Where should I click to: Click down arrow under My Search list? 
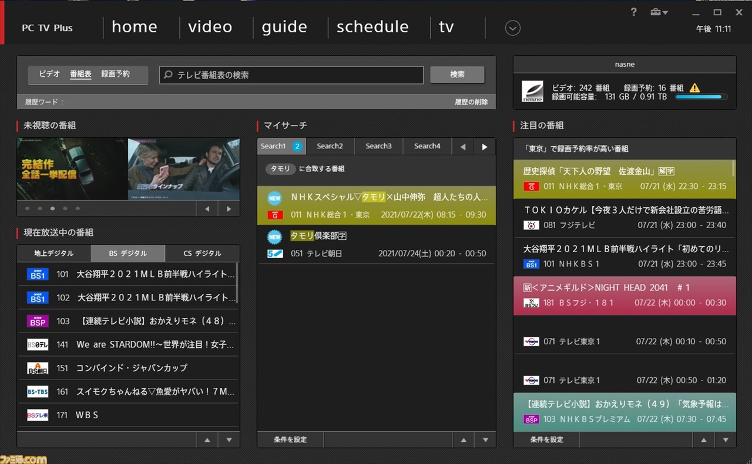coord(485,439)
